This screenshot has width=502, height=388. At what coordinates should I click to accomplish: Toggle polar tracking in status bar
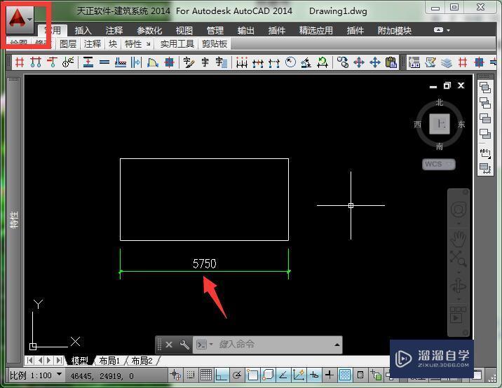(x=237, y=375)
